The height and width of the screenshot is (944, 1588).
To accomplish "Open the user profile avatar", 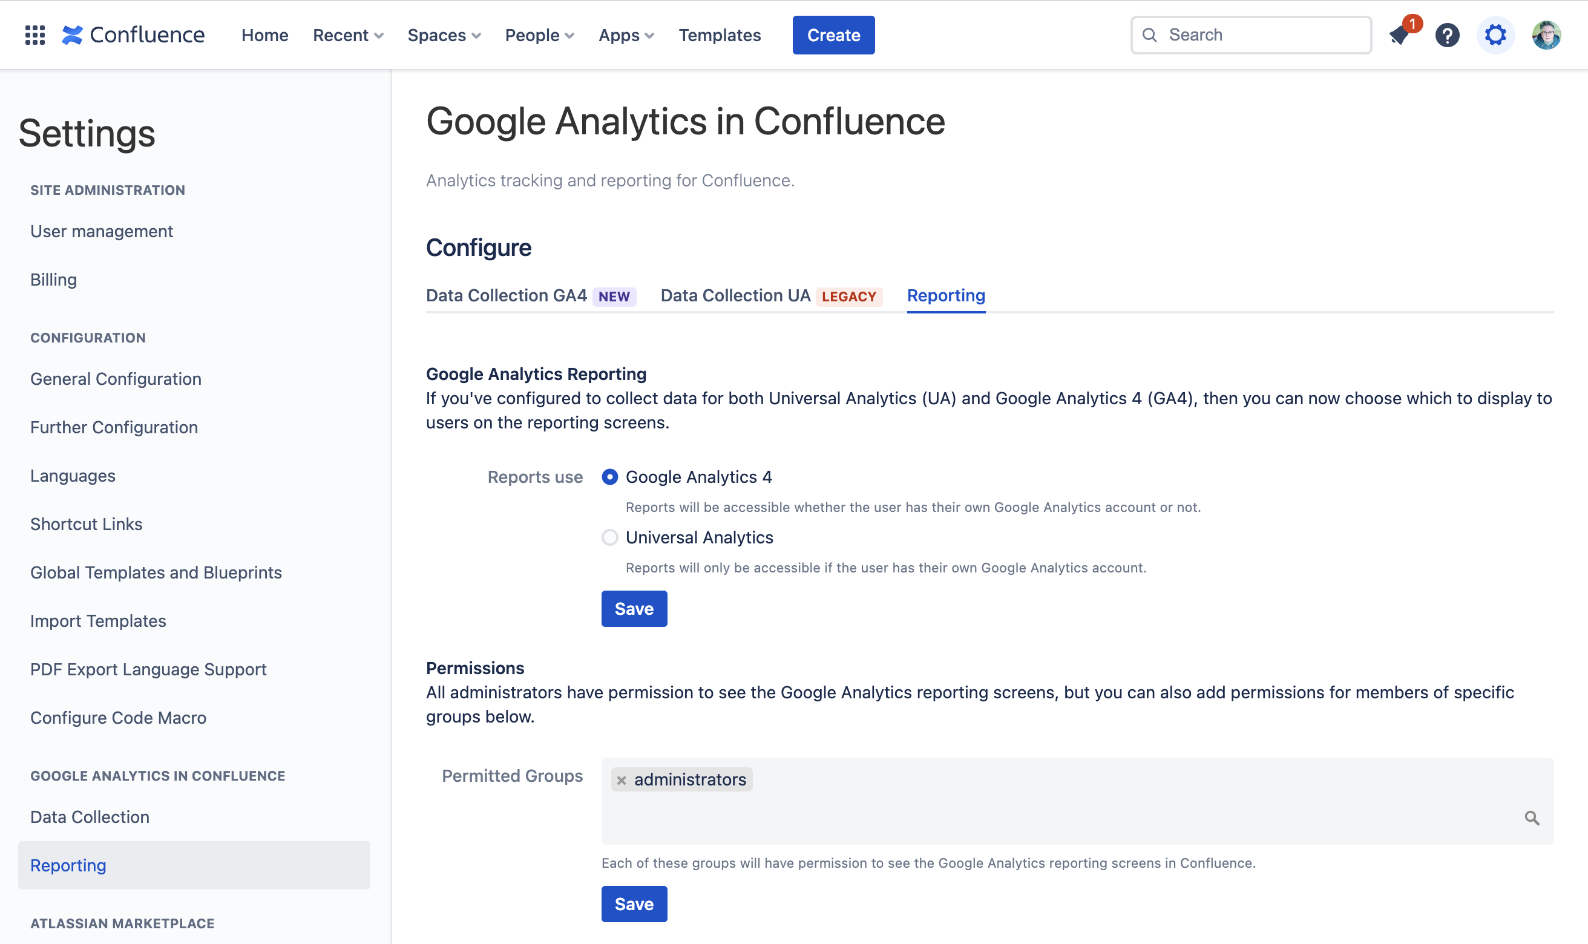I will [x=1546, y=35].
